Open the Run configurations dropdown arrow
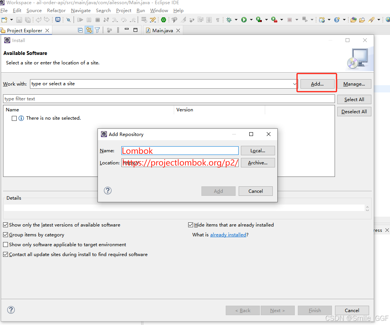The width and height of the screenshot is (390, 325). [x=251, y=20]
